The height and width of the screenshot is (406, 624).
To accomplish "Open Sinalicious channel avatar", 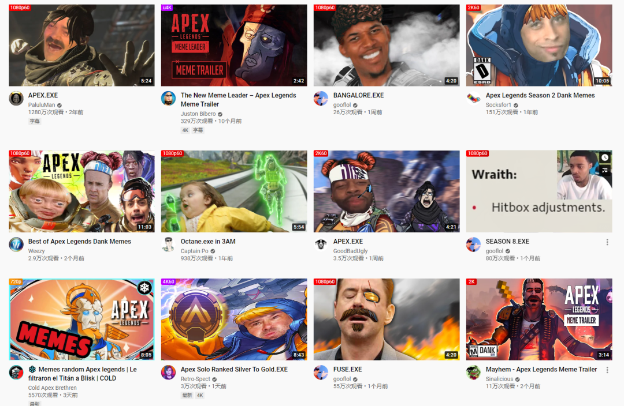I will 473,372.
